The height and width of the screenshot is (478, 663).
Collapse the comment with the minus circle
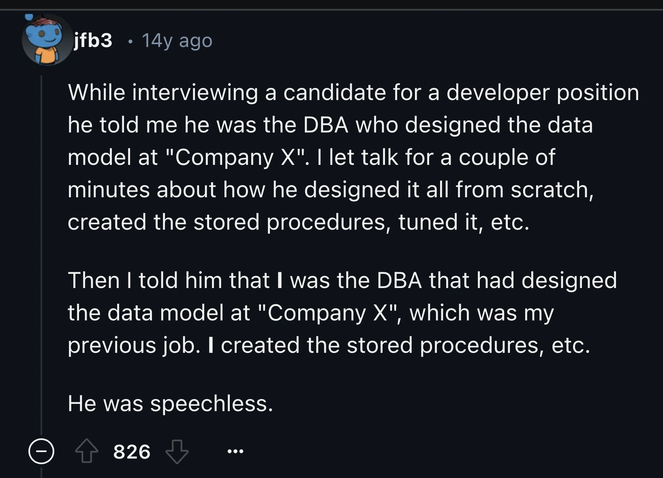click(x=41, y=451)
